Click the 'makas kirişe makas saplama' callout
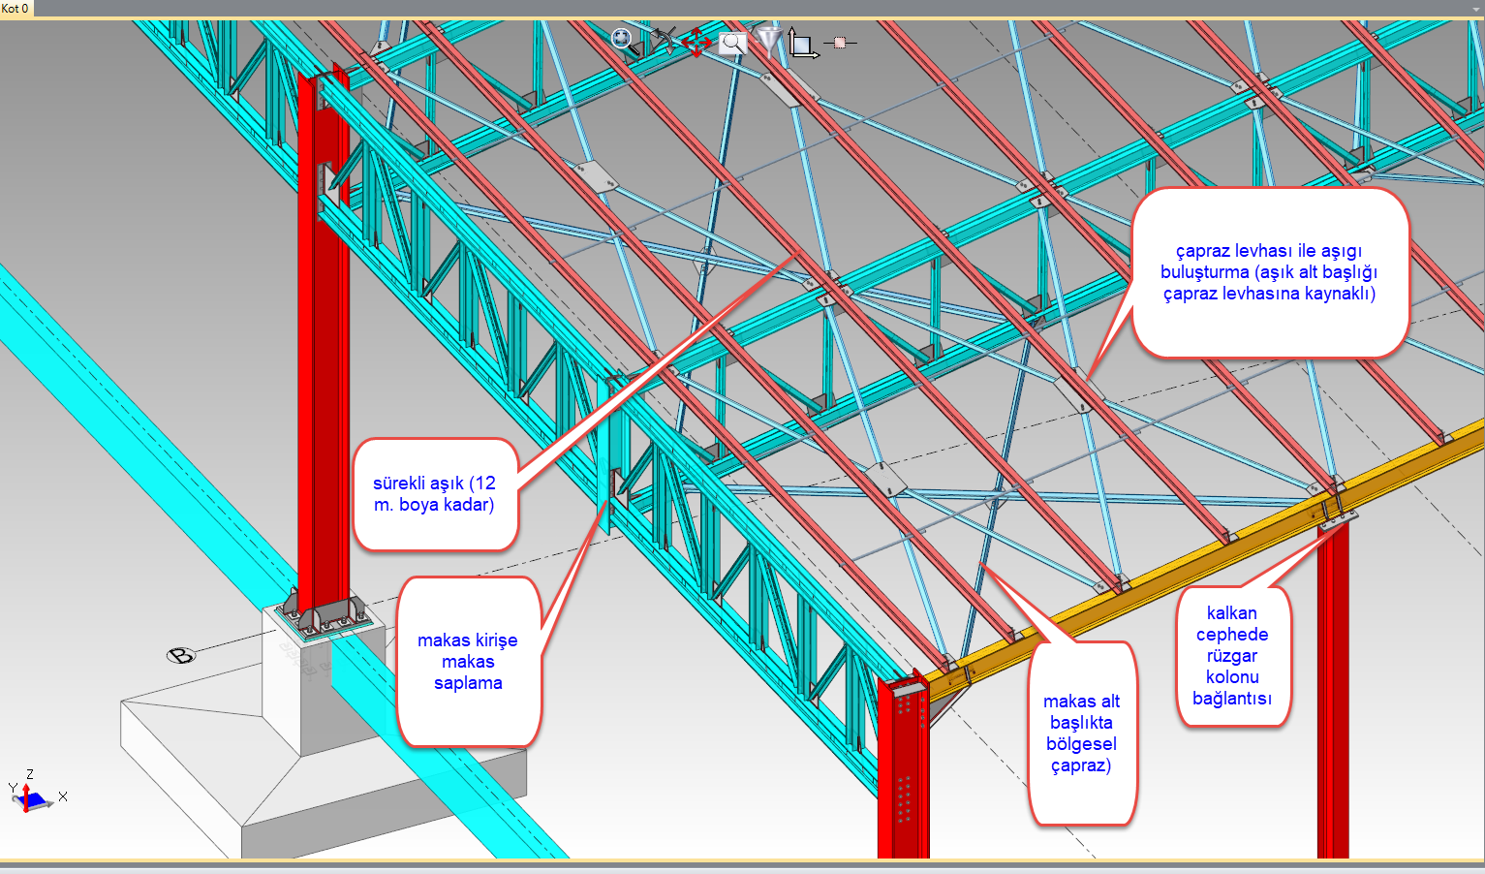Screen dimensions: 1485x874 tap(468, 662)
